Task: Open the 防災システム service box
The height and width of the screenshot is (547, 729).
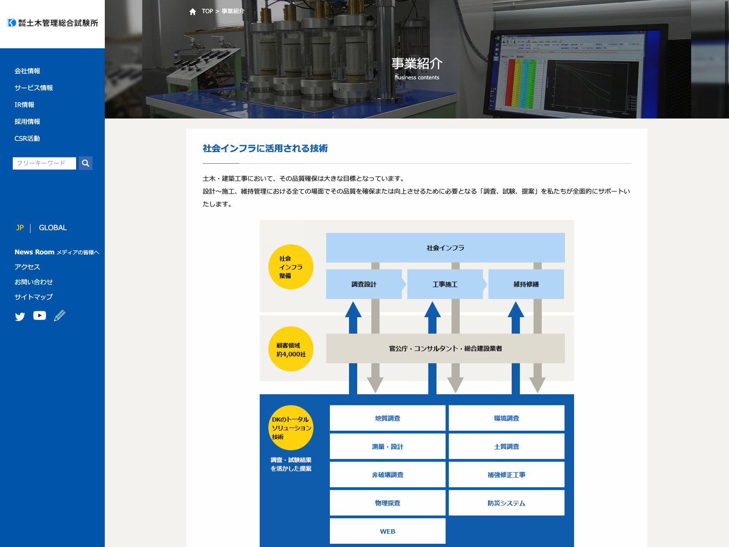Action: click(x=506, y=503)
